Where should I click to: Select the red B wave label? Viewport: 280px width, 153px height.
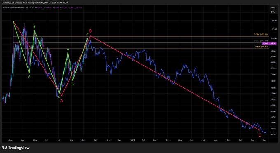click(91, 31)
